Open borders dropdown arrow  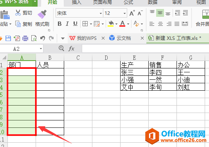(x=91, y=24)
